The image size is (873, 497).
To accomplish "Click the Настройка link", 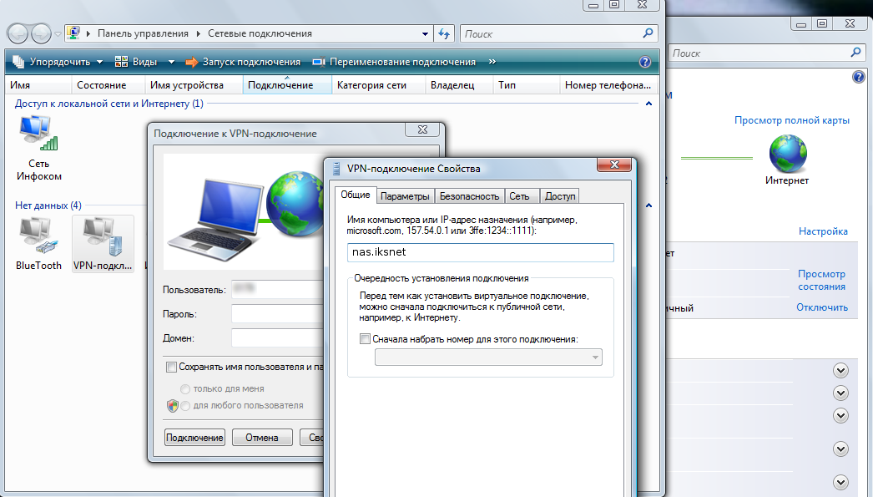I will point(823,231).
